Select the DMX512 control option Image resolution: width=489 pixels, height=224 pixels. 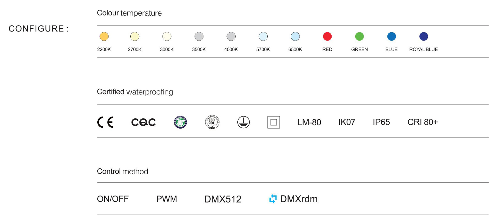tap(223, 199)
